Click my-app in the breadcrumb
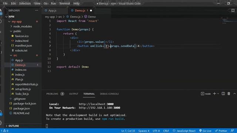 coord(50,17)
